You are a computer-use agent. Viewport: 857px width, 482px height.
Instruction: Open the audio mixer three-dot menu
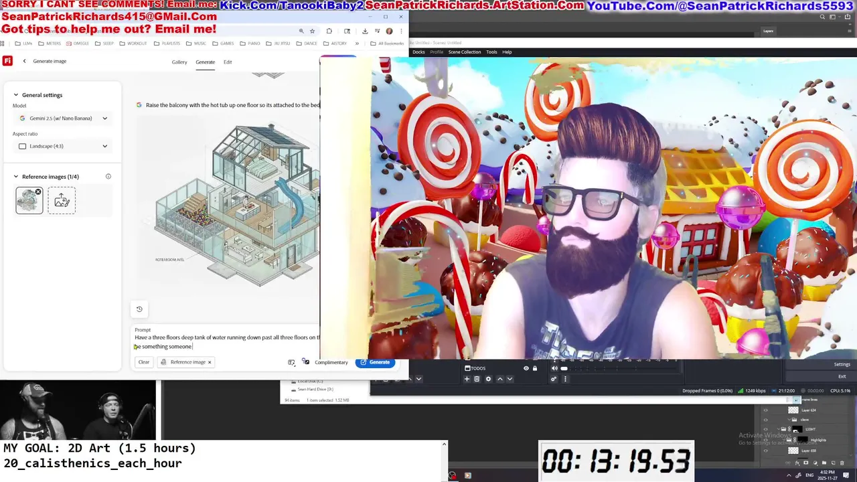565,379
